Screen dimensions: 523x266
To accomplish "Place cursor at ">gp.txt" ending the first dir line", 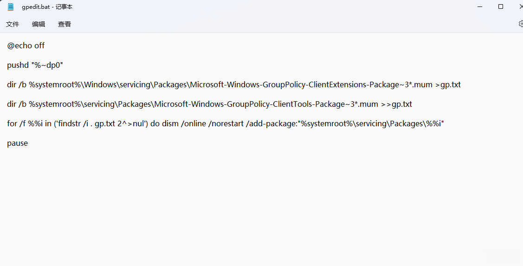I will (448, 84).
